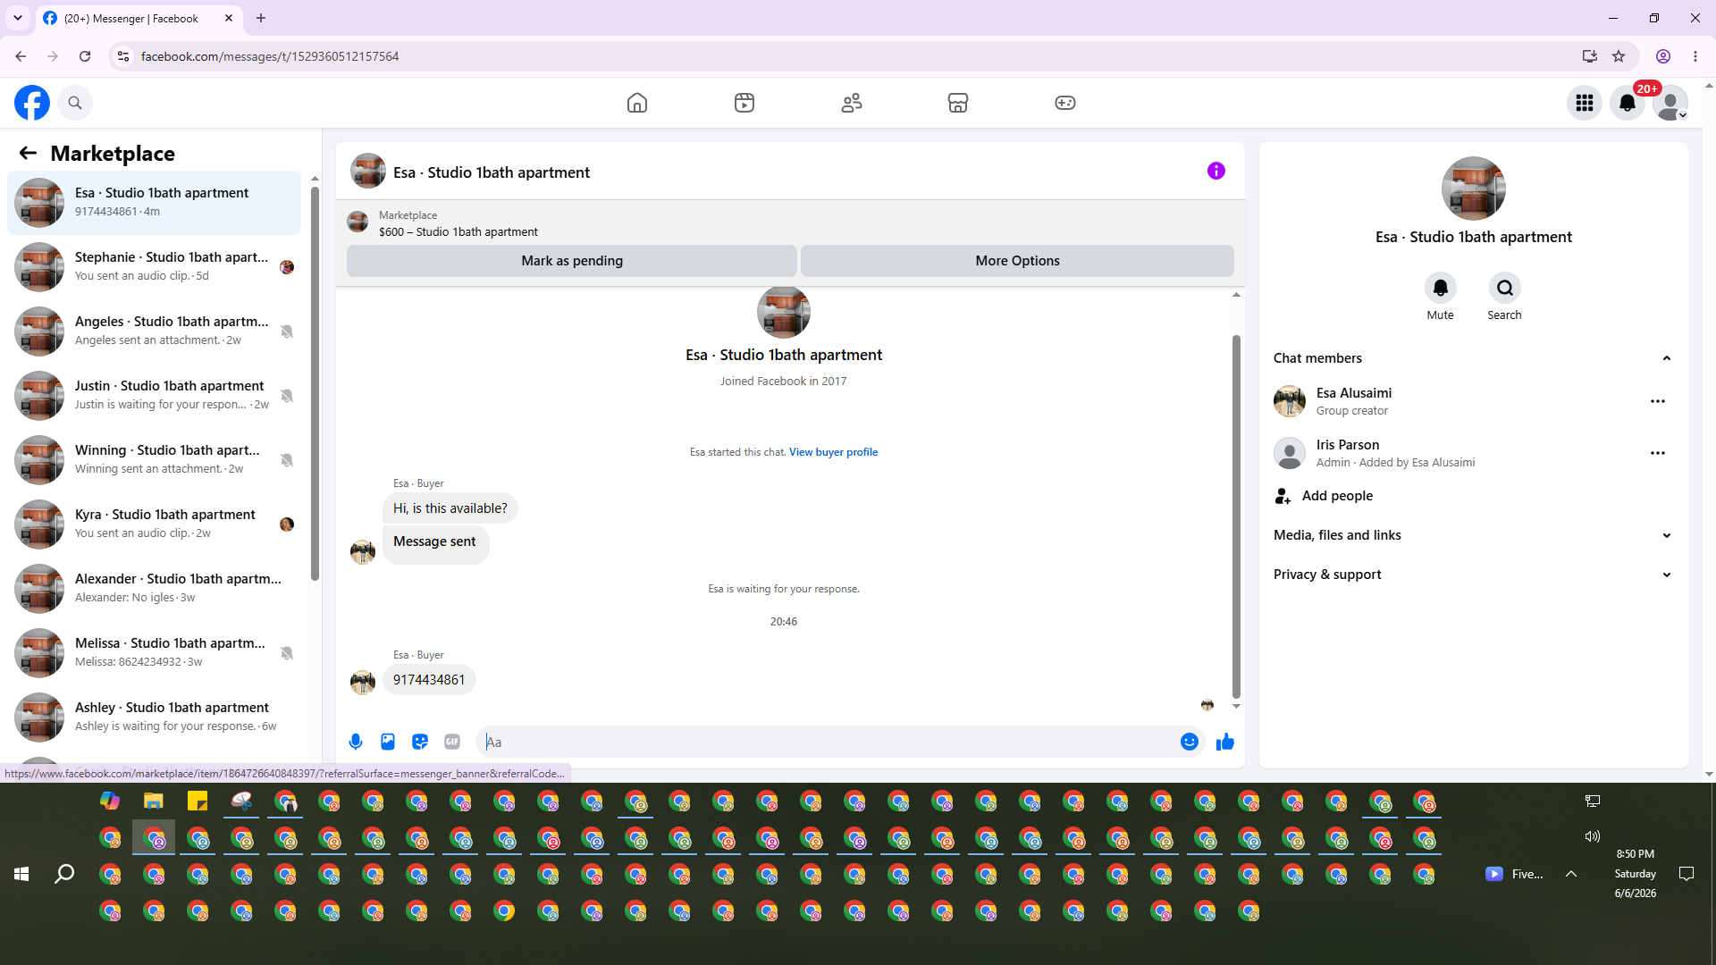Viewport: 1716px width, 965px height.
Task: Close the Messenger Facebook tab
Action: pyautogui.click(x=229, y=18)
